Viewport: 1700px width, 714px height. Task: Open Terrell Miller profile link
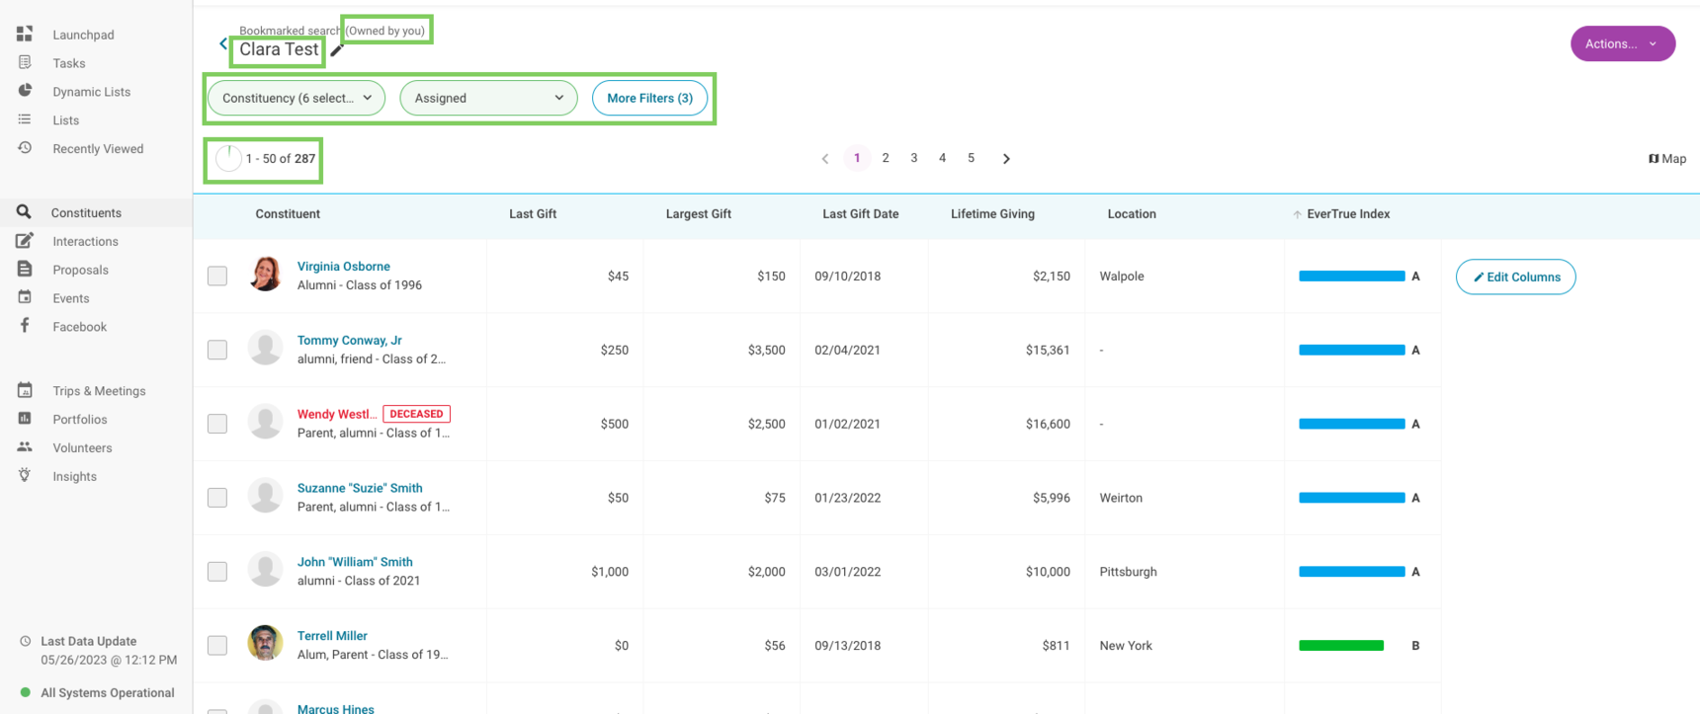[332, 636]
